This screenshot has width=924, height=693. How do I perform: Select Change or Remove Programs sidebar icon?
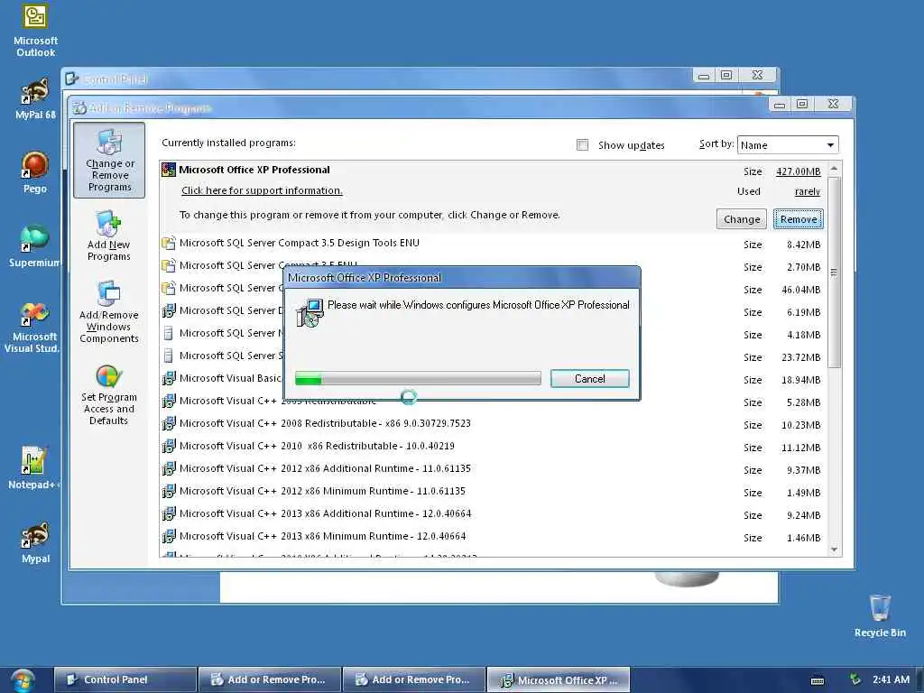click(x=109, y=161)
